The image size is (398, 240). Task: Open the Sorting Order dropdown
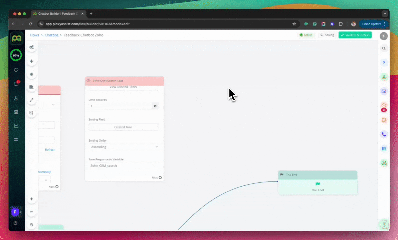pyautogui.click(x=124, y=147)
